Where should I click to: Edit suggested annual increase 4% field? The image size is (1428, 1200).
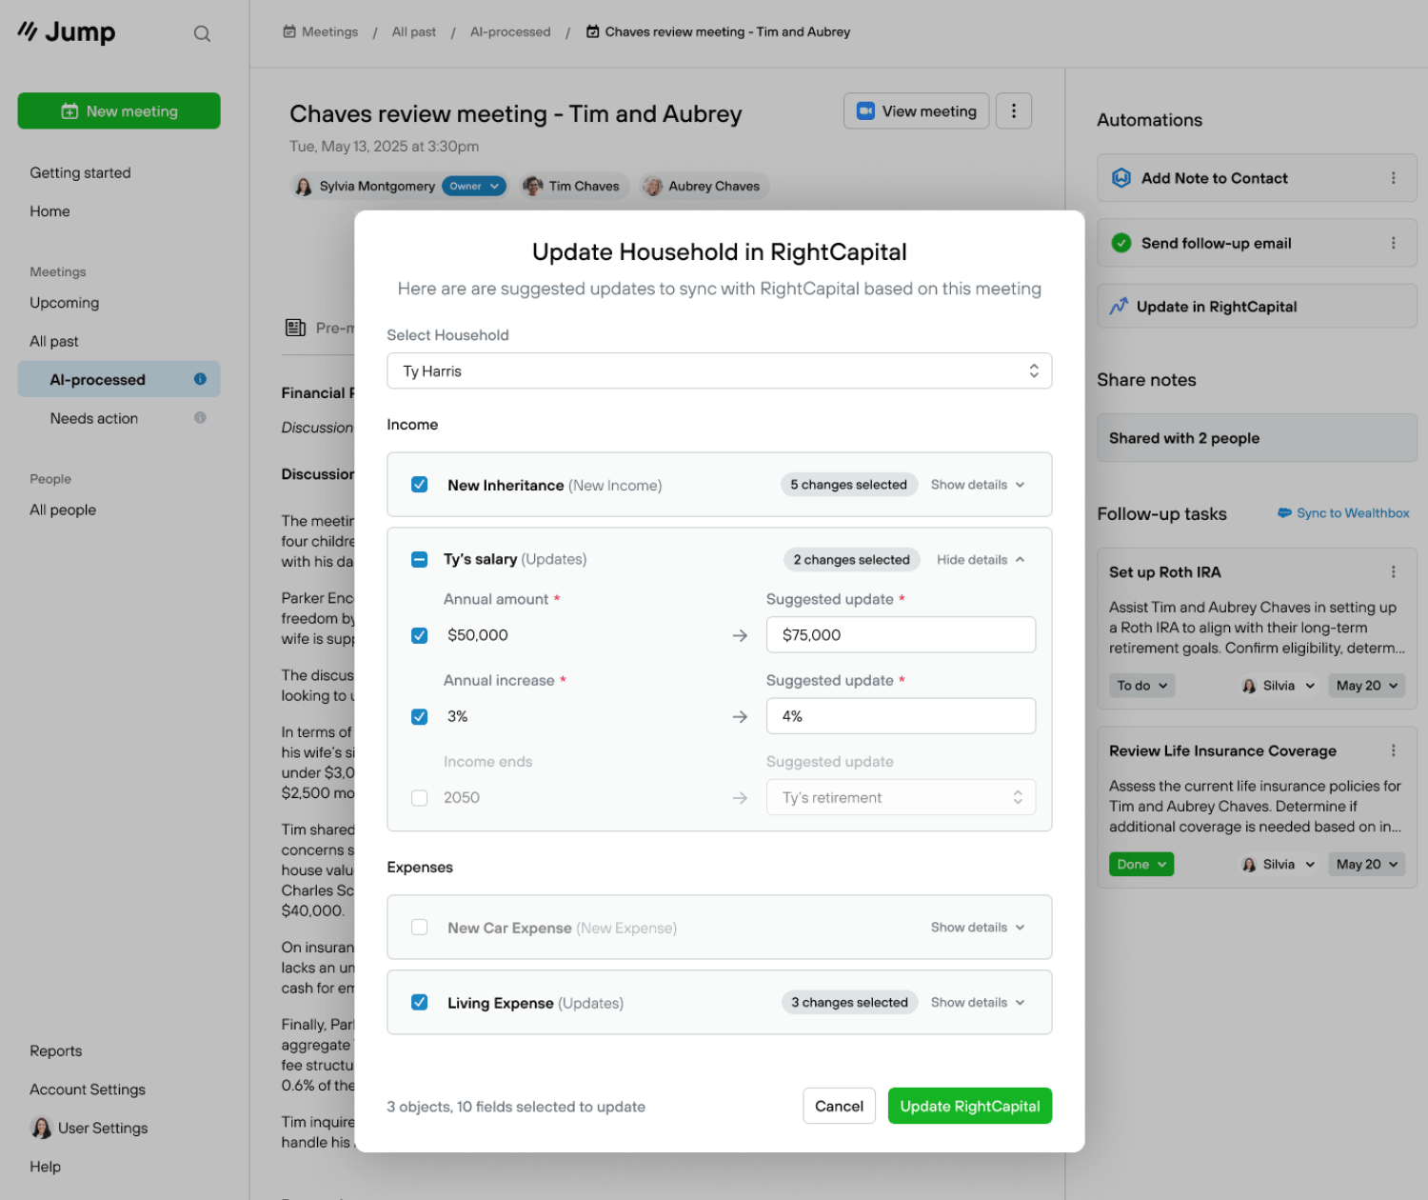[901, 716]
